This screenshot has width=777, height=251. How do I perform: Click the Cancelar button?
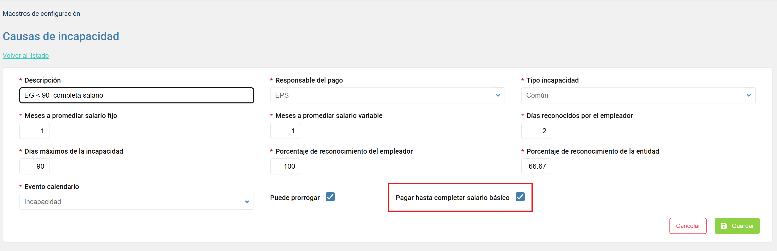pos(688,226)
